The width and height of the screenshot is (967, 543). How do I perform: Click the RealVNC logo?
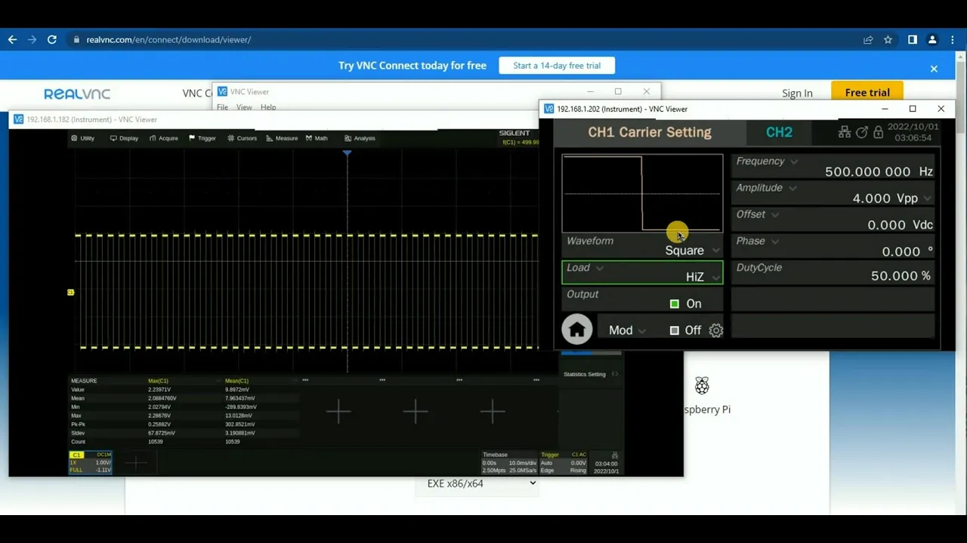[77, 94]
